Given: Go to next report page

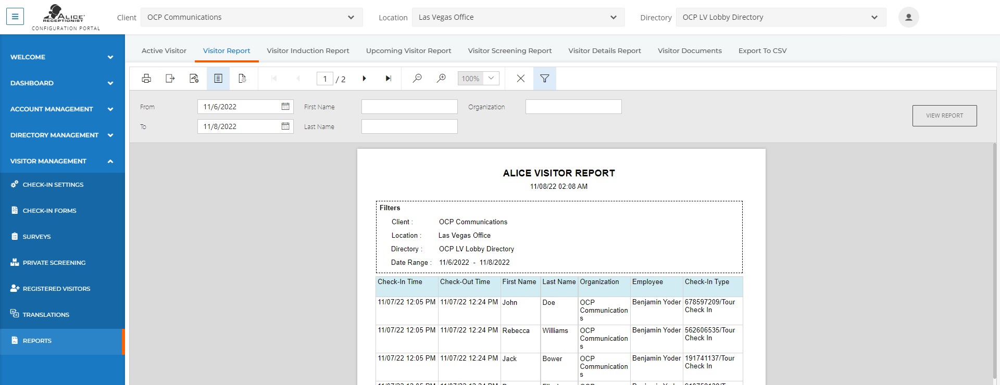Looking at the screenshot, I should pyautogui.click(x=364, y=79).
